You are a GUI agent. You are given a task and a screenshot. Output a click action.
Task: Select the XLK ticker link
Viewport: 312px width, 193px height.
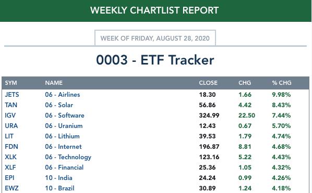(x=11, y=157)
